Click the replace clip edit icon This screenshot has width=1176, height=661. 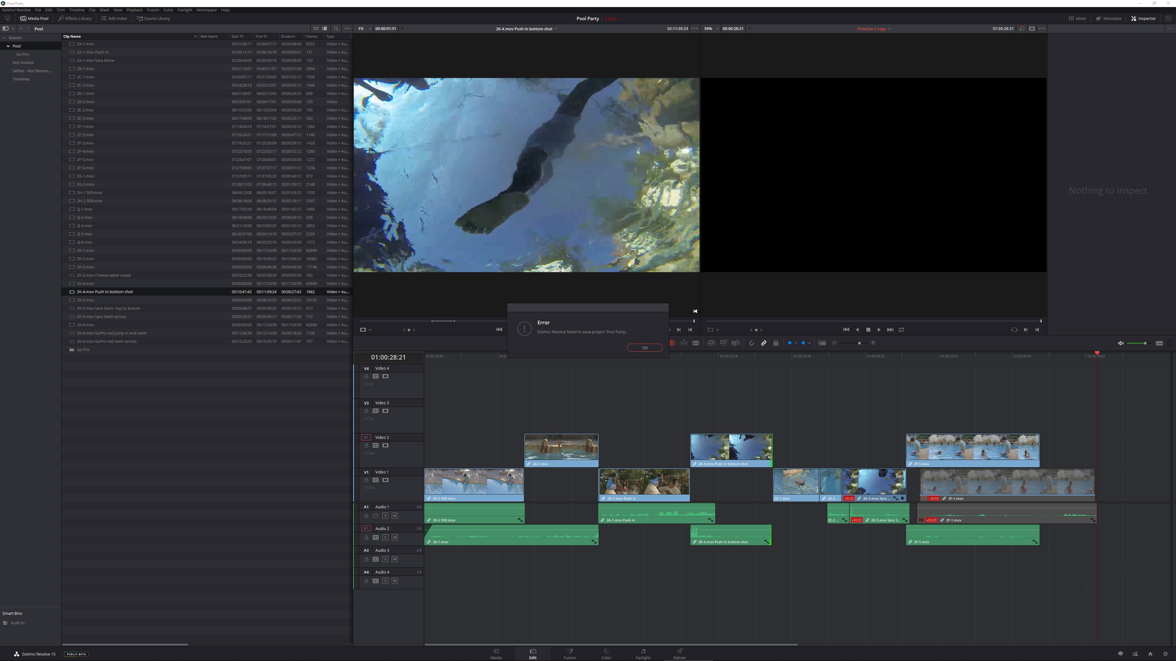(735, 343)
